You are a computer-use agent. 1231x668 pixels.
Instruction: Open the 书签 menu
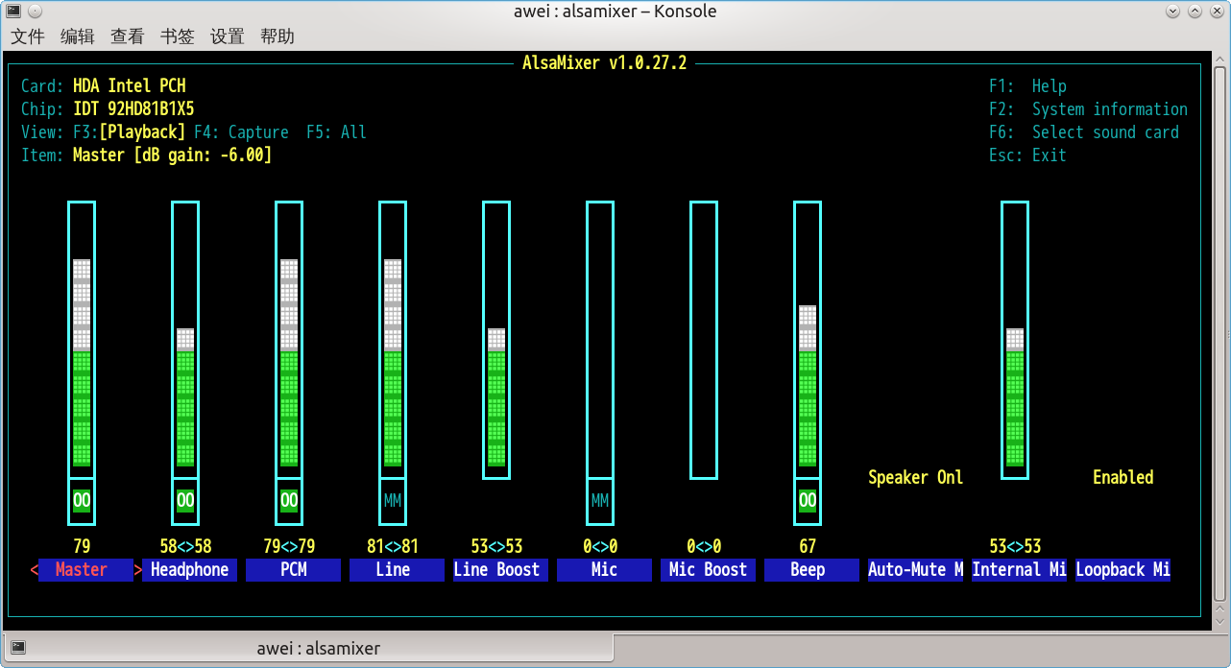coord(178,36)
